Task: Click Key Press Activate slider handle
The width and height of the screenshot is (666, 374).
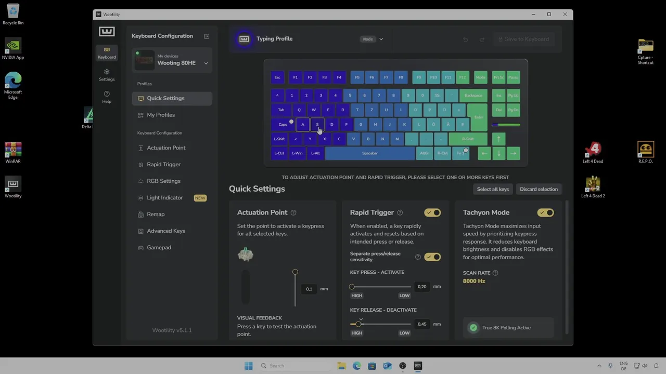Action: click(352, 287)
